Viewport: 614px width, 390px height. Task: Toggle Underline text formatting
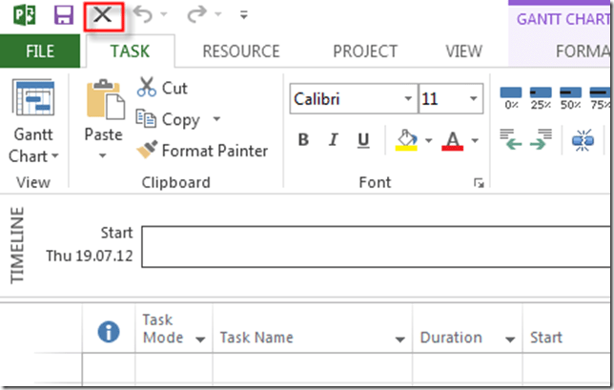(363, 140)
